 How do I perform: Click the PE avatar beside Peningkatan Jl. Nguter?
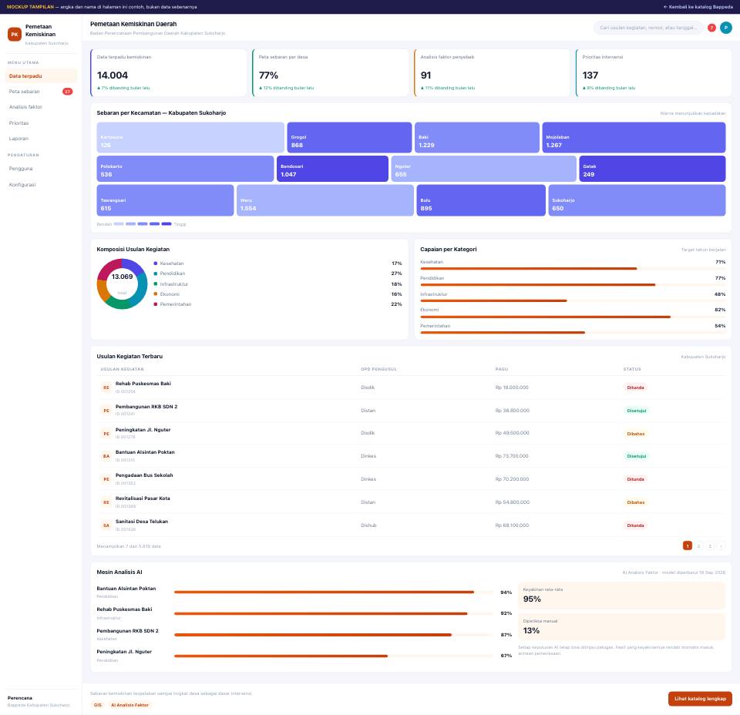pyautogui.click(x=106, y=434)
